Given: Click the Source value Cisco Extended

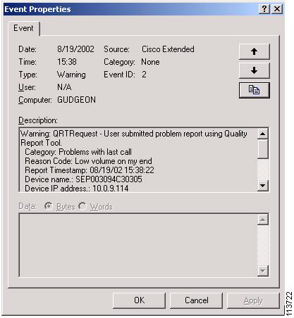Looking at the screenshot, I should coord(168,49).
